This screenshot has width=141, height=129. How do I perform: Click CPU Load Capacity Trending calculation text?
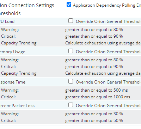pos(103,43)
